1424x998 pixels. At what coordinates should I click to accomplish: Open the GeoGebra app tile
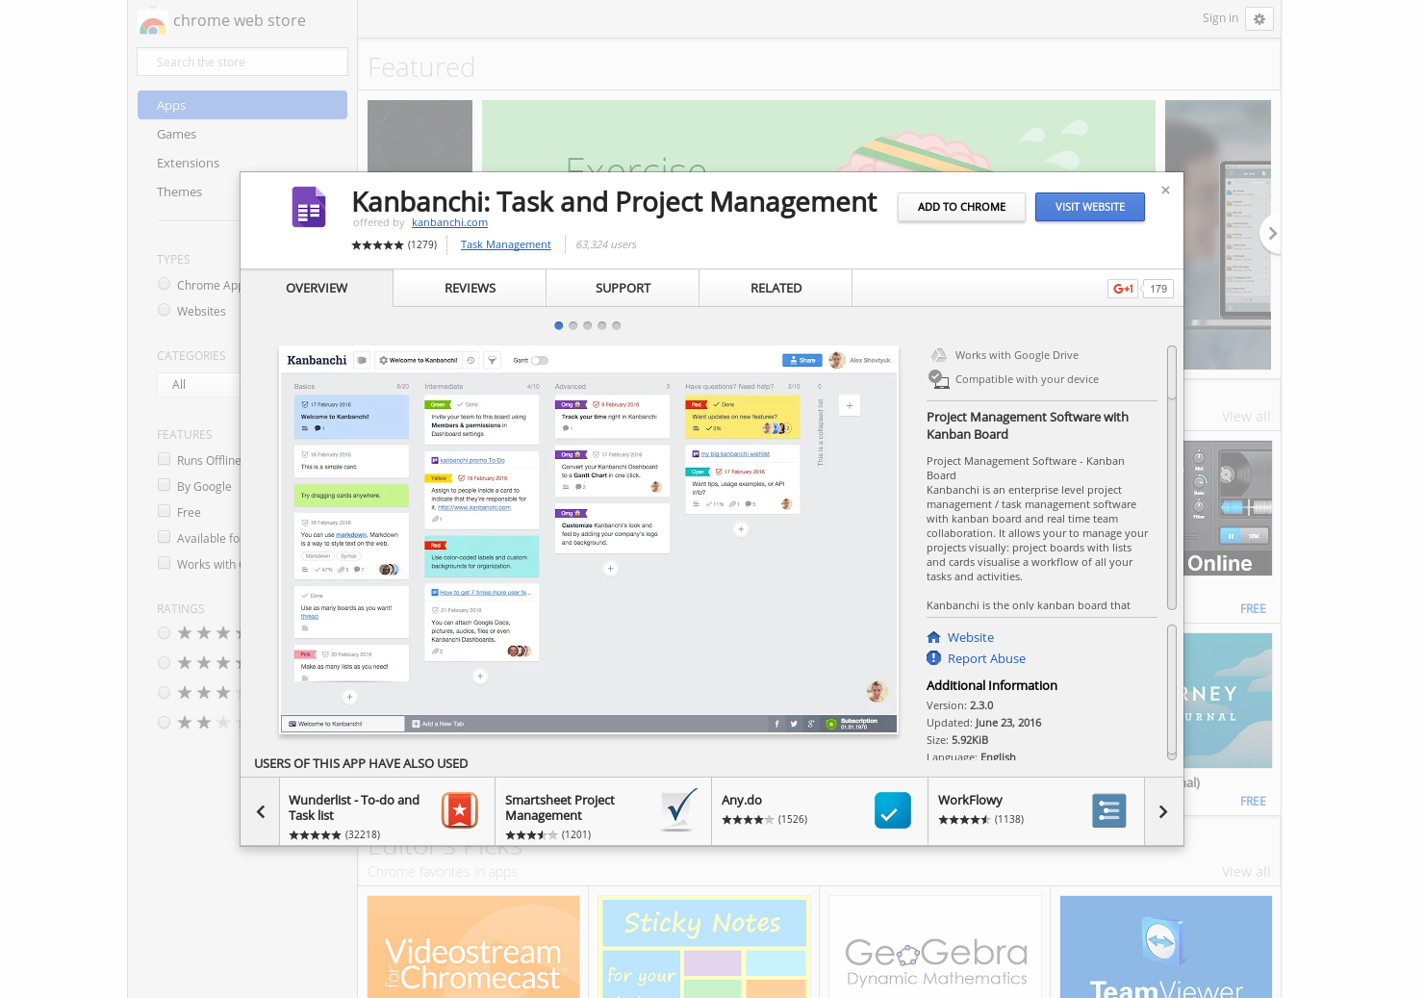935,947
